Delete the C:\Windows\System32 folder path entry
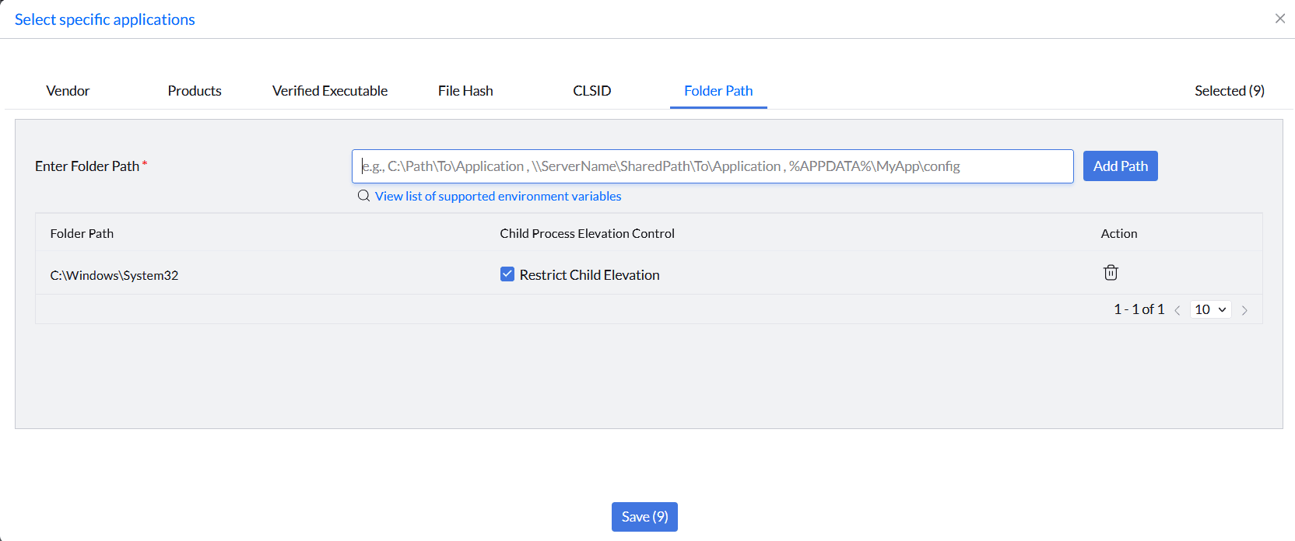 (1111, 272)
